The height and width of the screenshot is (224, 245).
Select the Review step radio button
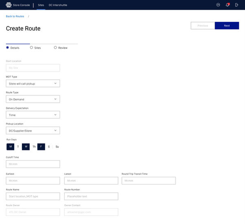[55, 48]
